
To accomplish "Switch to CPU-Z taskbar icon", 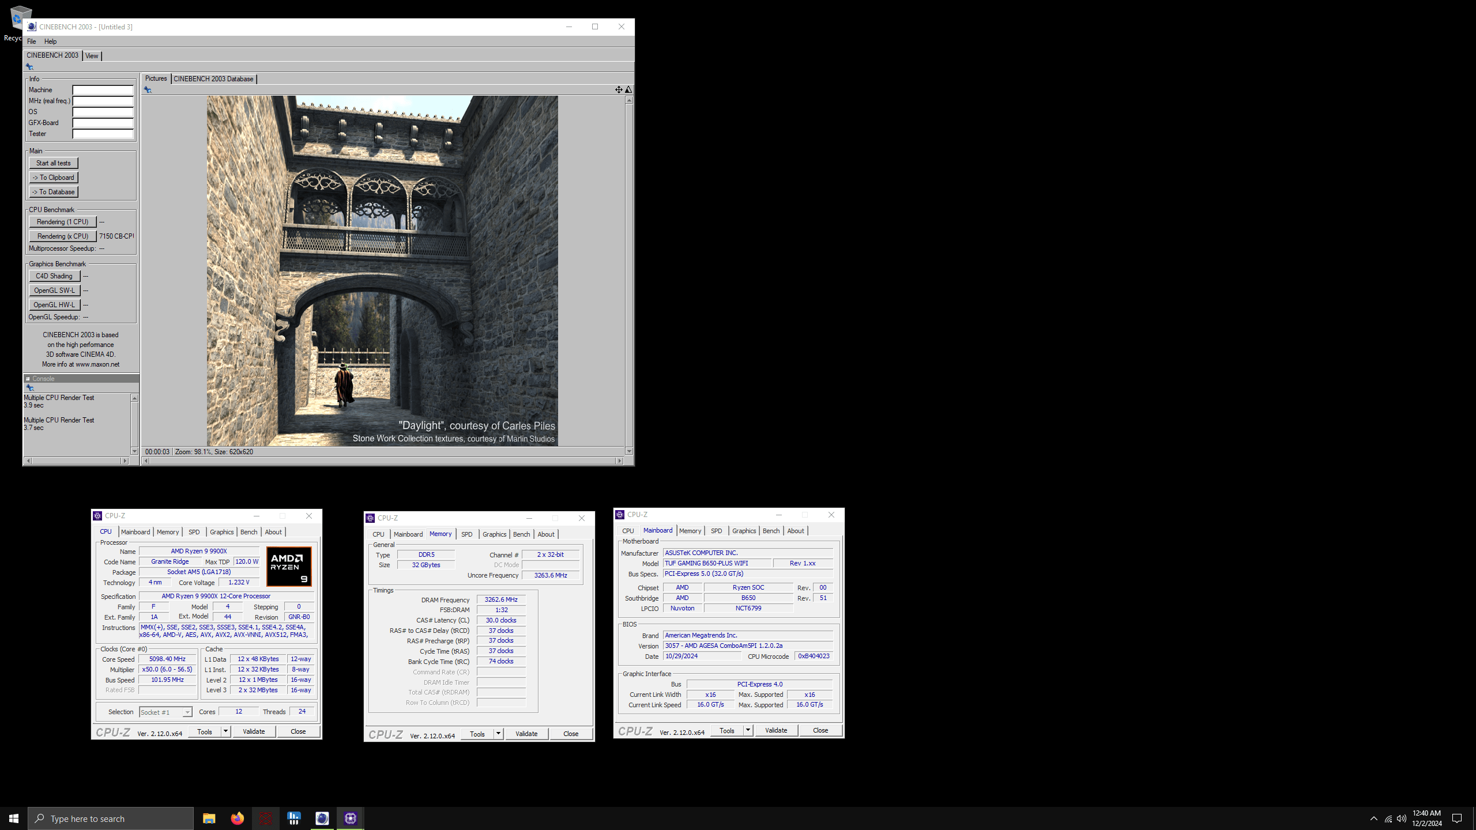I will coord(350,818).
